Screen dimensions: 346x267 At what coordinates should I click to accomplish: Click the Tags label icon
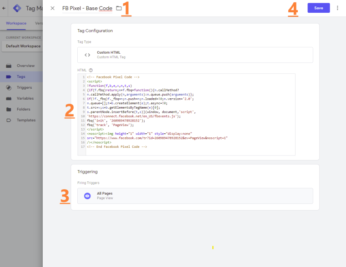[9, 76]
